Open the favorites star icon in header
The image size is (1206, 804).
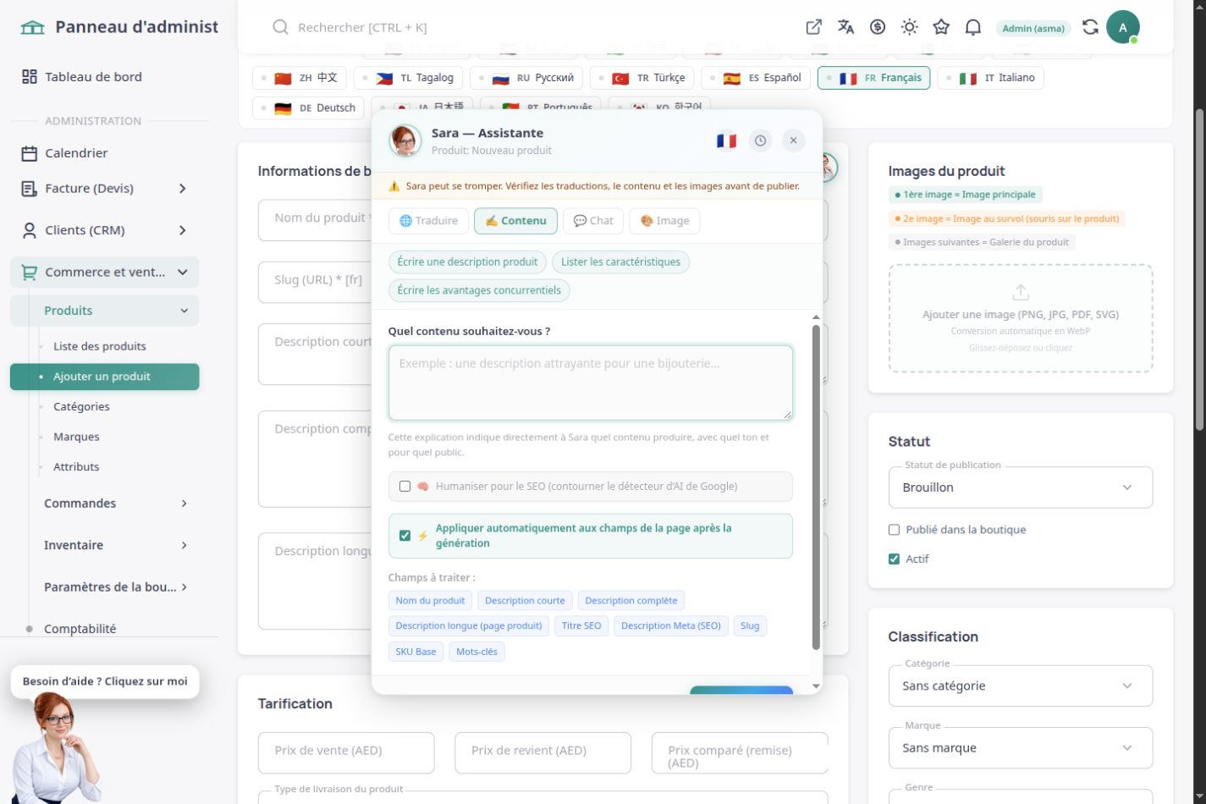[941, 27]
